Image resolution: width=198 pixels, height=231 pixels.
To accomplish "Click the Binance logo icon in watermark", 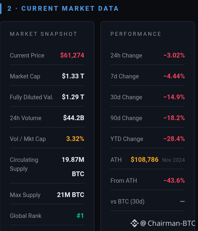I will pos(134,223).
